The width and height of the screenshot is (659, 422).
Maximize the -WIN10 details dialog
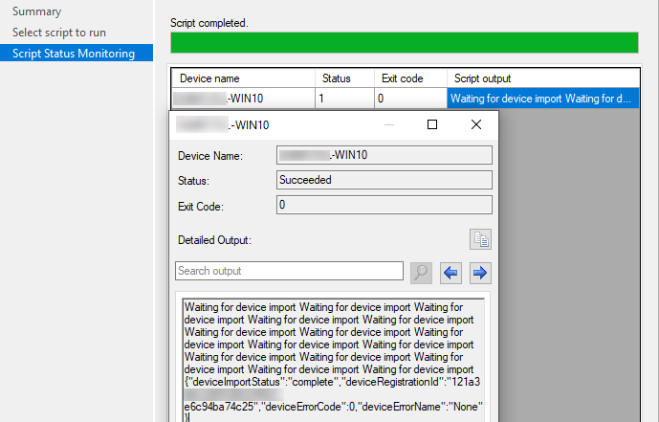(432, 124)
